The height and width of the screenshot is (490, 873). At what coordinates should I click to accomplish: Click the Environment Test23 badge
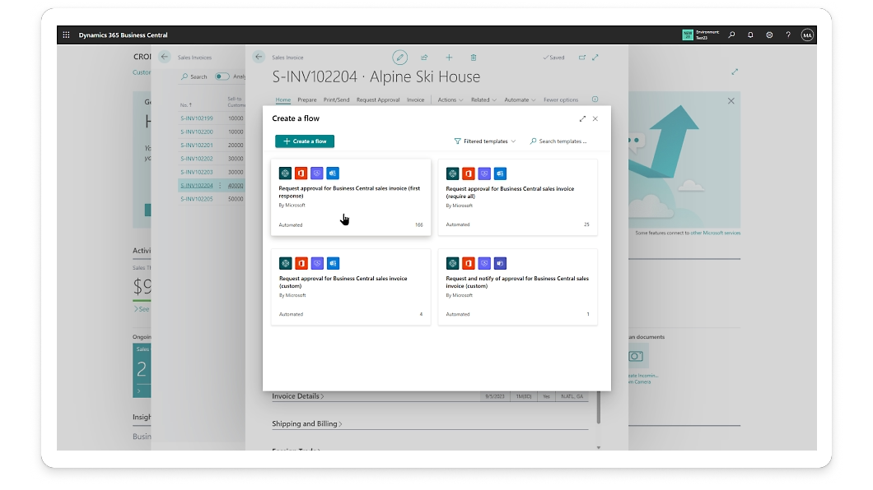pyautogui.click(x=700, y=35)
